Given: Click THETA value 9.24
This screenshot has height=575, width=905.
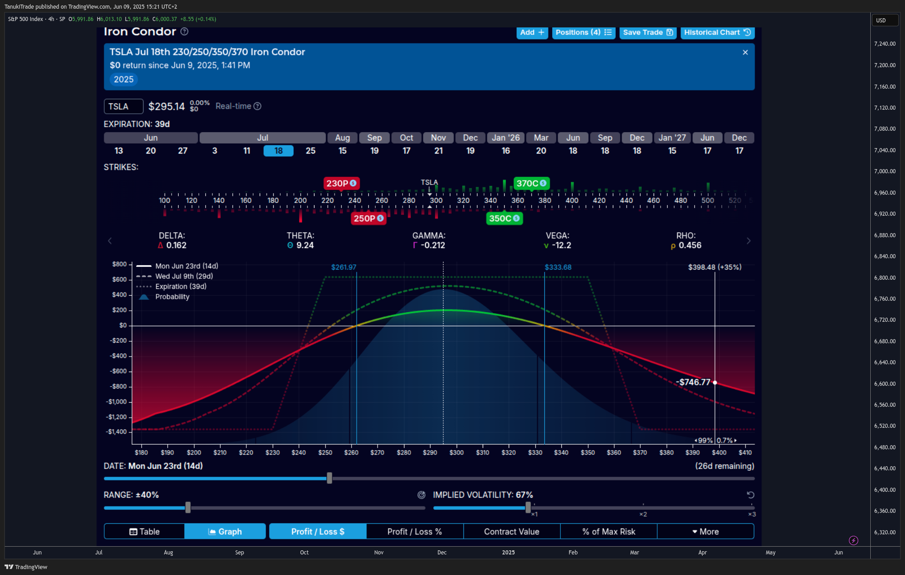Looking at the screenshot, I should (305, 245).
